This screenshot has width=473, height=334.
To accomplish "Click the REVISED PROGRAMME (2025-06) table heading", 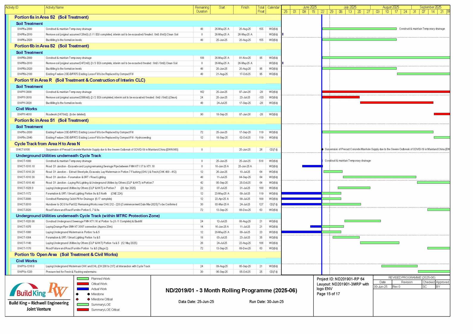I will [412, 277].
